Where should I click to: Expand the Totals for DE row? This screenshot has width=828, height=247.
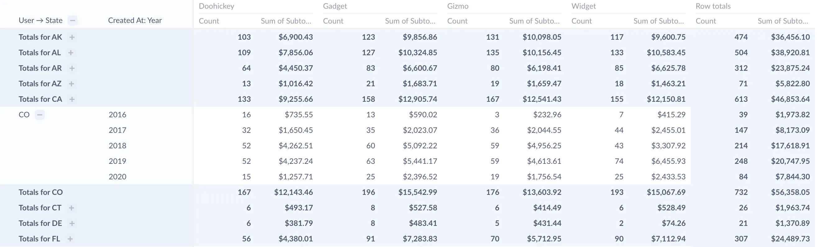72,223
